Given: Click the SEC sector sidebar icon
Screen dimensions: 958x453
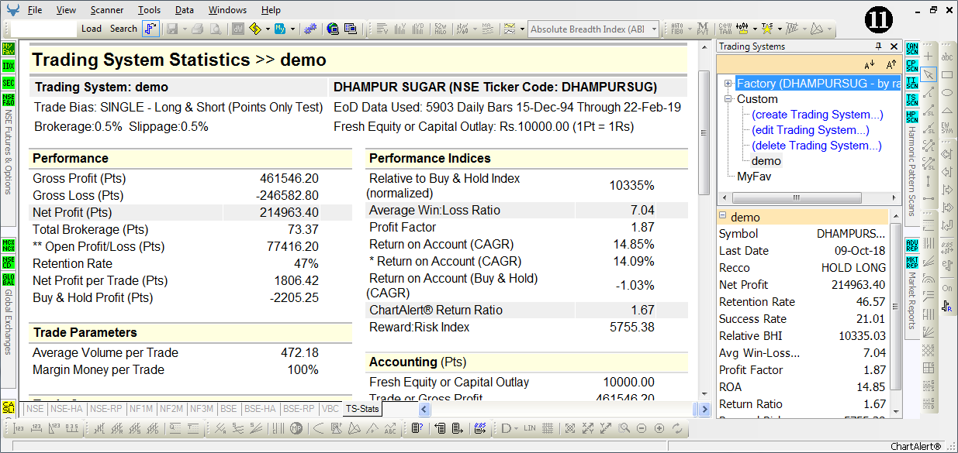Looking at the screenshot, I should point(9,83).
